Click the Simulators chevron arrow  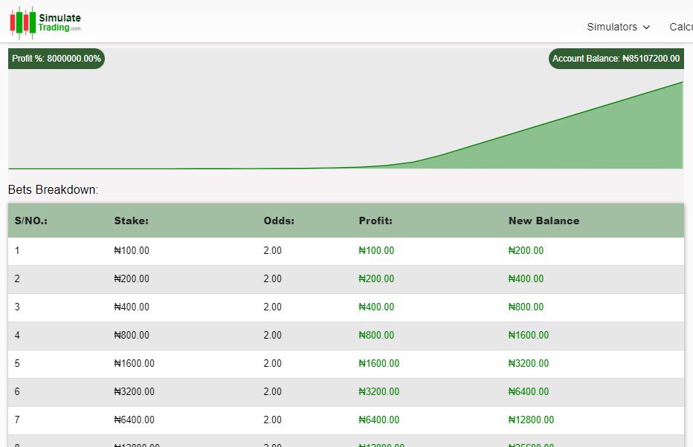[x=646, y=27]
